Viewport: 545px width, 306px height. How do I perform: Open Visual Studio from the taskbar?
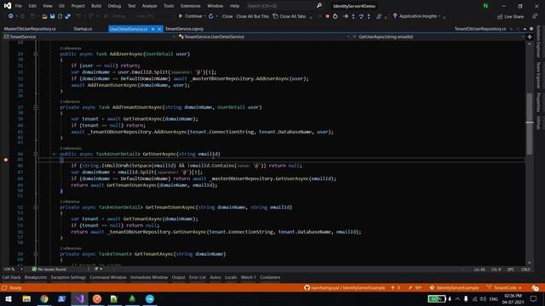79,298
